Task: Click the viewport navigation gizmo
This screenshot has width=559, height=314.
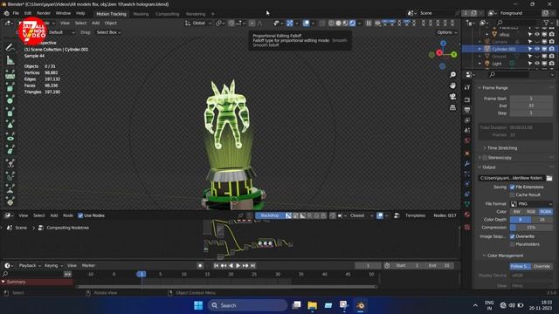Action: (x=443, y=54)
